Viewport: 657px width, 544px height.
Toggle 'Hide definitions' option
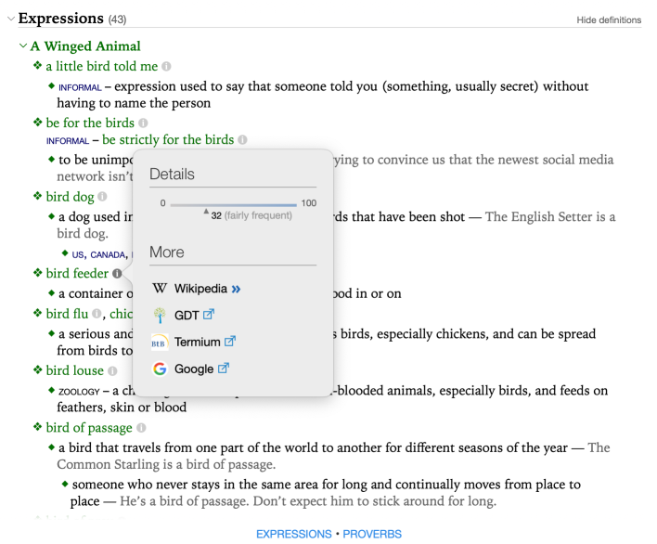[x=609, y=19]
